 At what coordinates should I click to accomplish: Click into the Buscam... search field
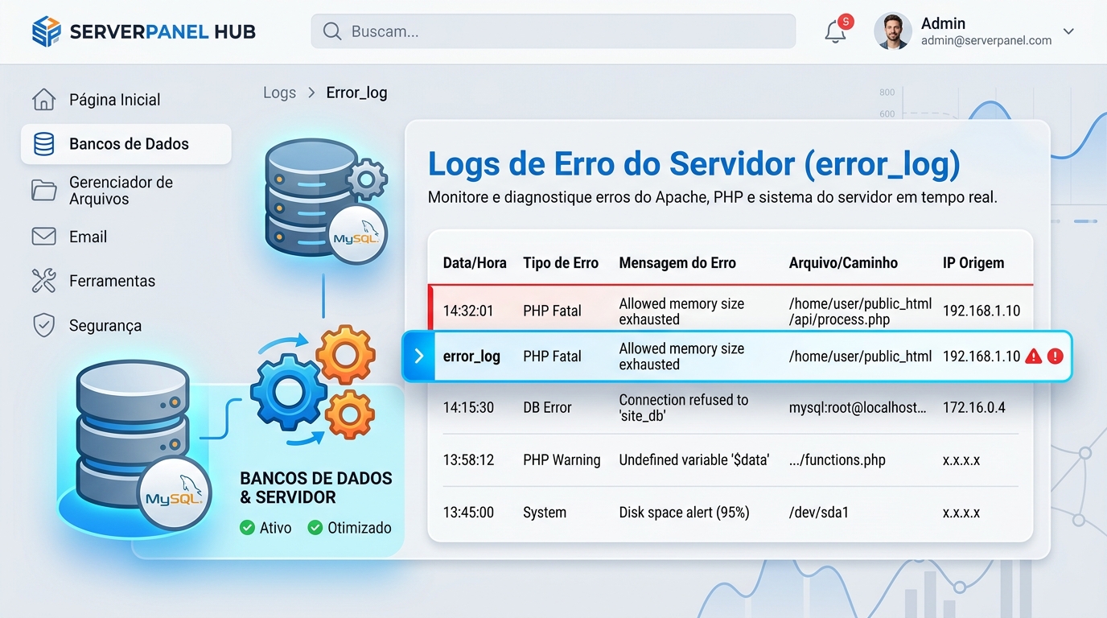(553, 31)
